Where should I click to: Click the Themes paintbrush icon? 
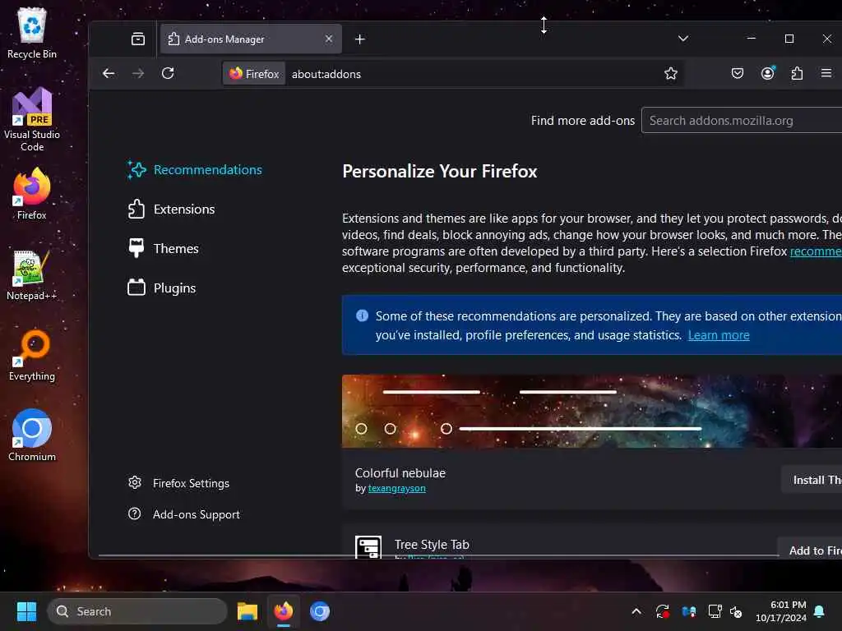136,248
